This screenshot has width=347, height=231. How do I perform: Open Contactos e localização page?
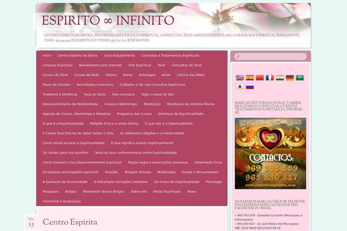pyautogui.click(x=62, y=202)
